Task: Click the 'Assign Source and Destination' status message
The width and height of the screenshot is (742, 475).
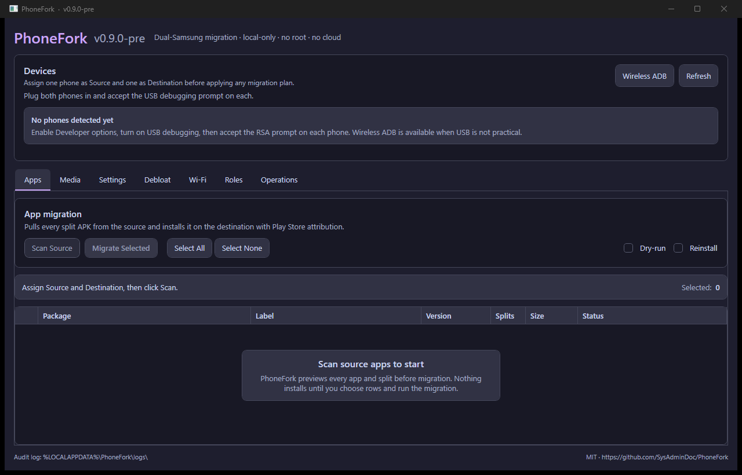Action: click(100, 287)
